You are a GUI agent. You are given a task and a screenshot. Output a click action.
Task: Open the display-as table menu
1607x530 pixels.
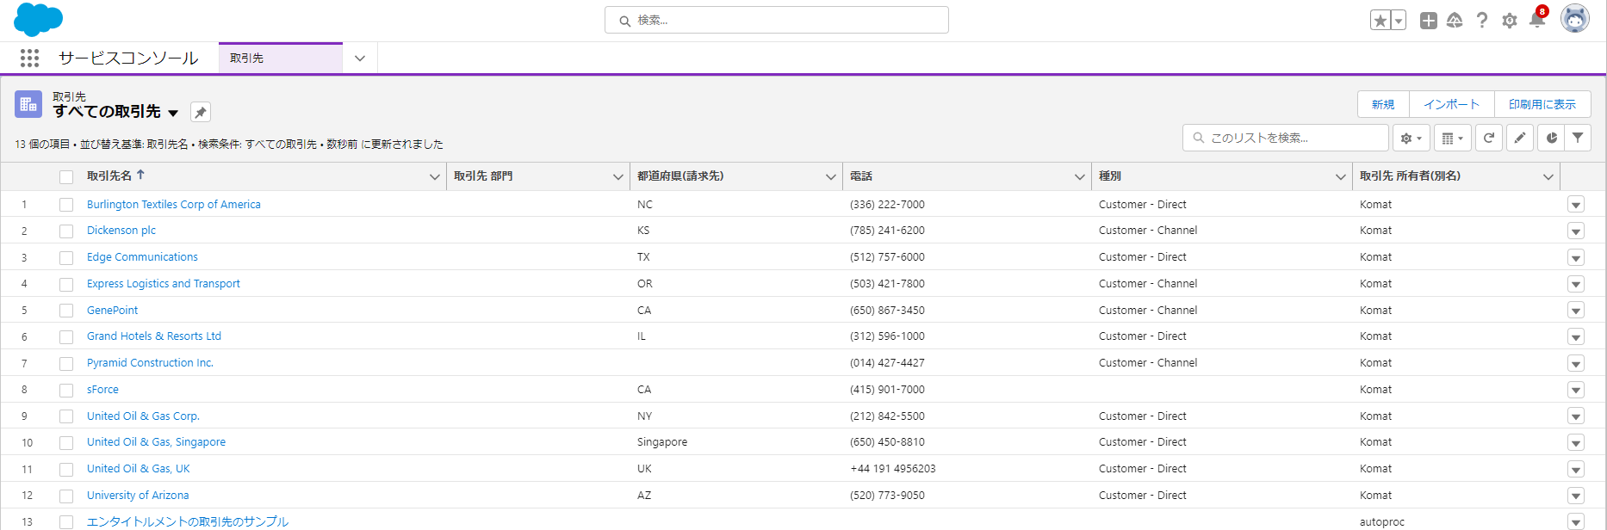pyautogui.click(x=1453, y=138)
